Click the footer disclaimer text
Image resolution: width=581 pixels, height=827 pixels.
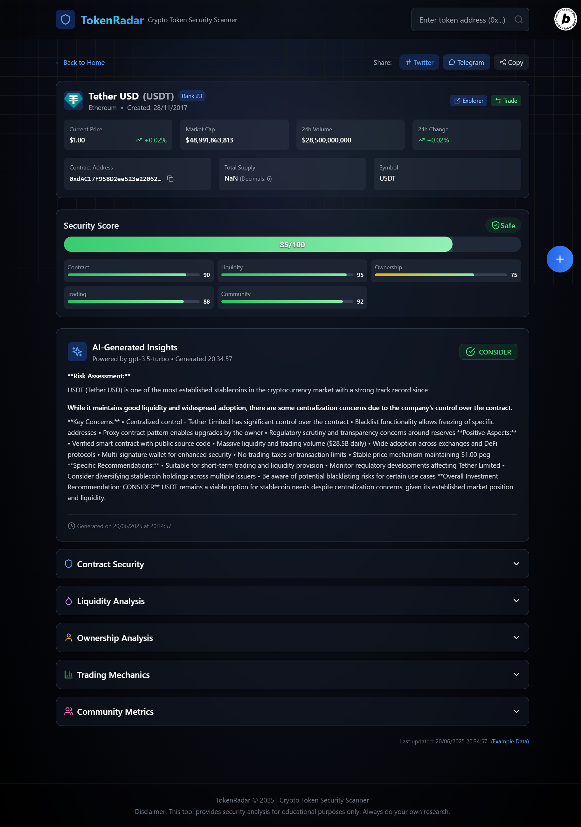point(292,812)
